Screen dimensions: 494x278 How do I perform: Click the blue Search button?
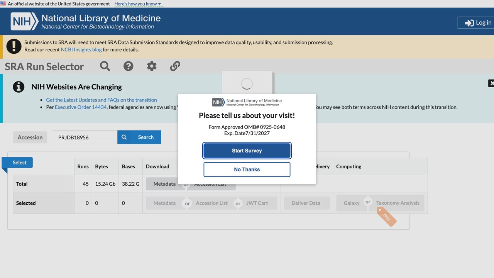(x=139, y=137)
